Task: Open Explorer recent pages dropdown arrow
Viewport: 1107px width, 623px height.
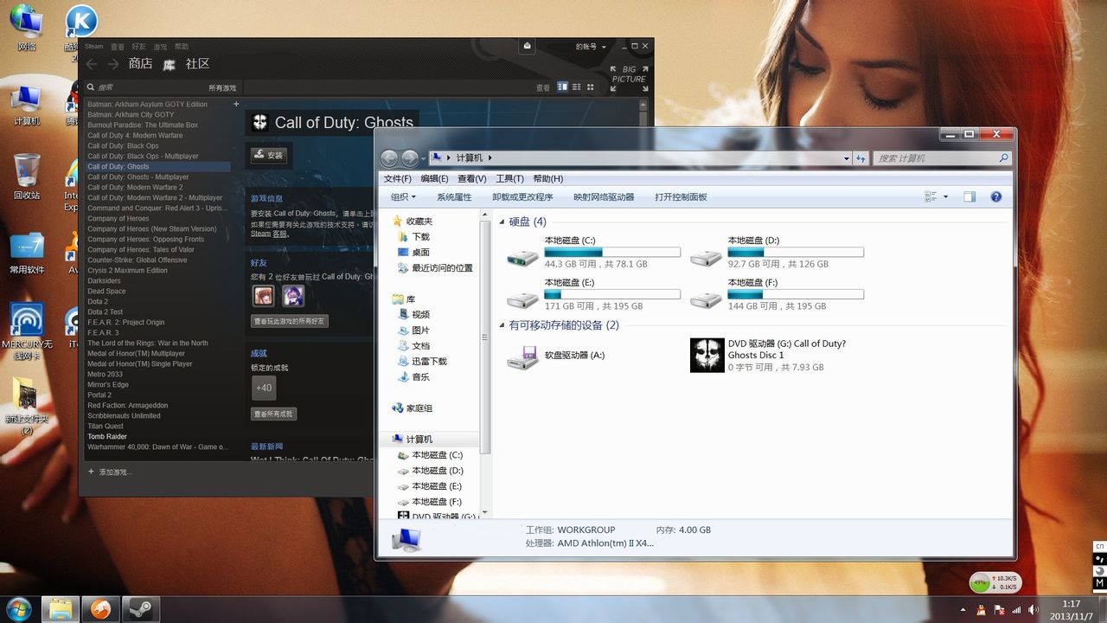Action: click(423, 159)
